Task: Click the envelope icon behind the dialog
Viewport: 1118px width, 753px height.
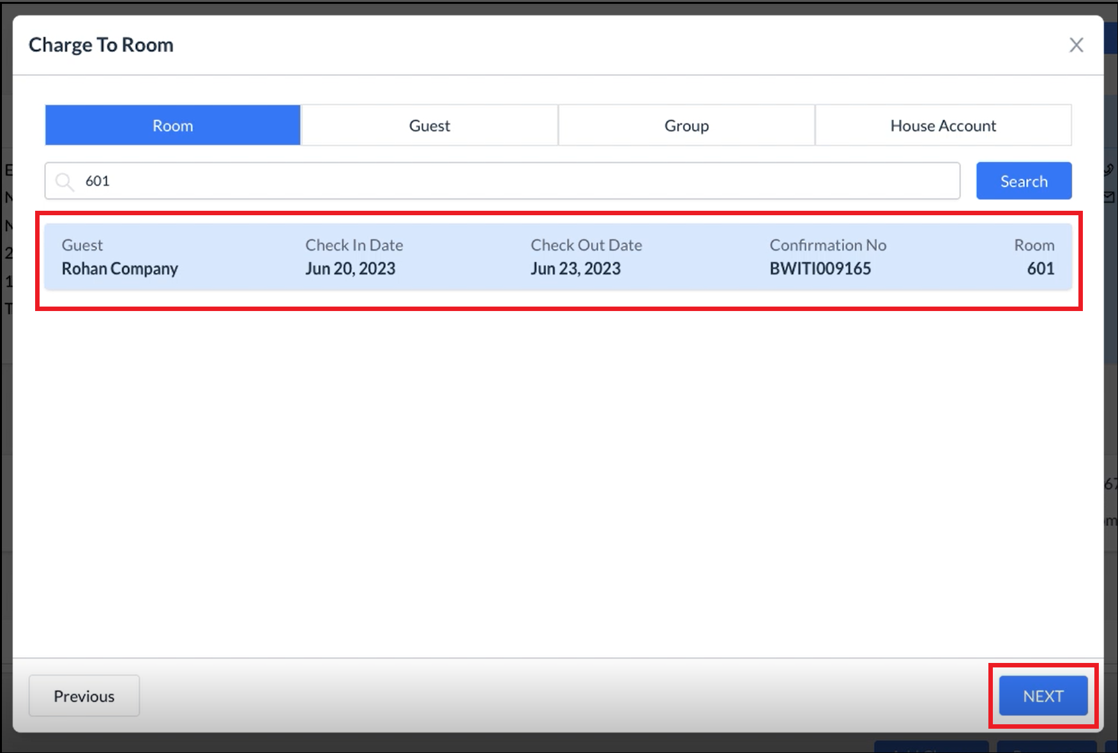Action: (x=1109, y=197)
